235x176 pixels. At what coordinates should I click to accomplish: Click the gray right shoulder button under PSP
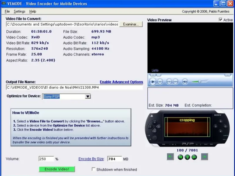pyautogui.click(x=204, y=157)
